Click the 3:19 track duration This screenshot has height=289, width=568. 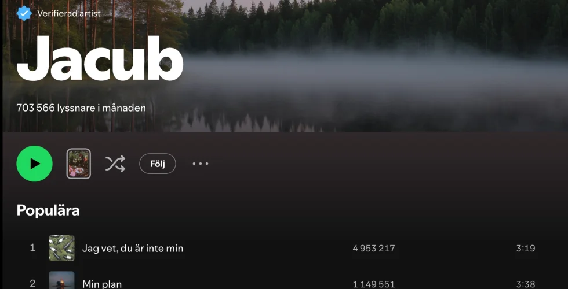(526, 249)
